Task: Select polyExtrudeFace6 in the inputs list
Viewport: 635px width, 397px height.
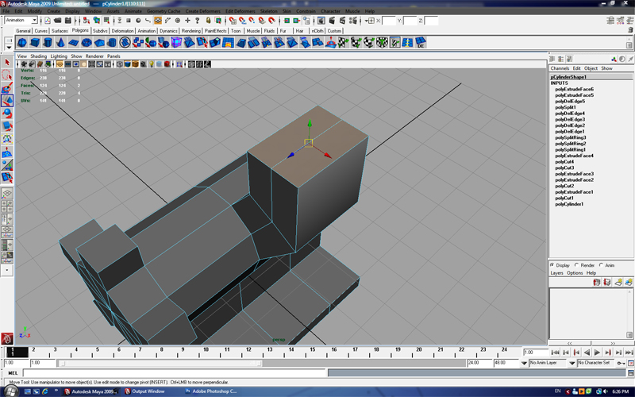Action: [574, 89]
